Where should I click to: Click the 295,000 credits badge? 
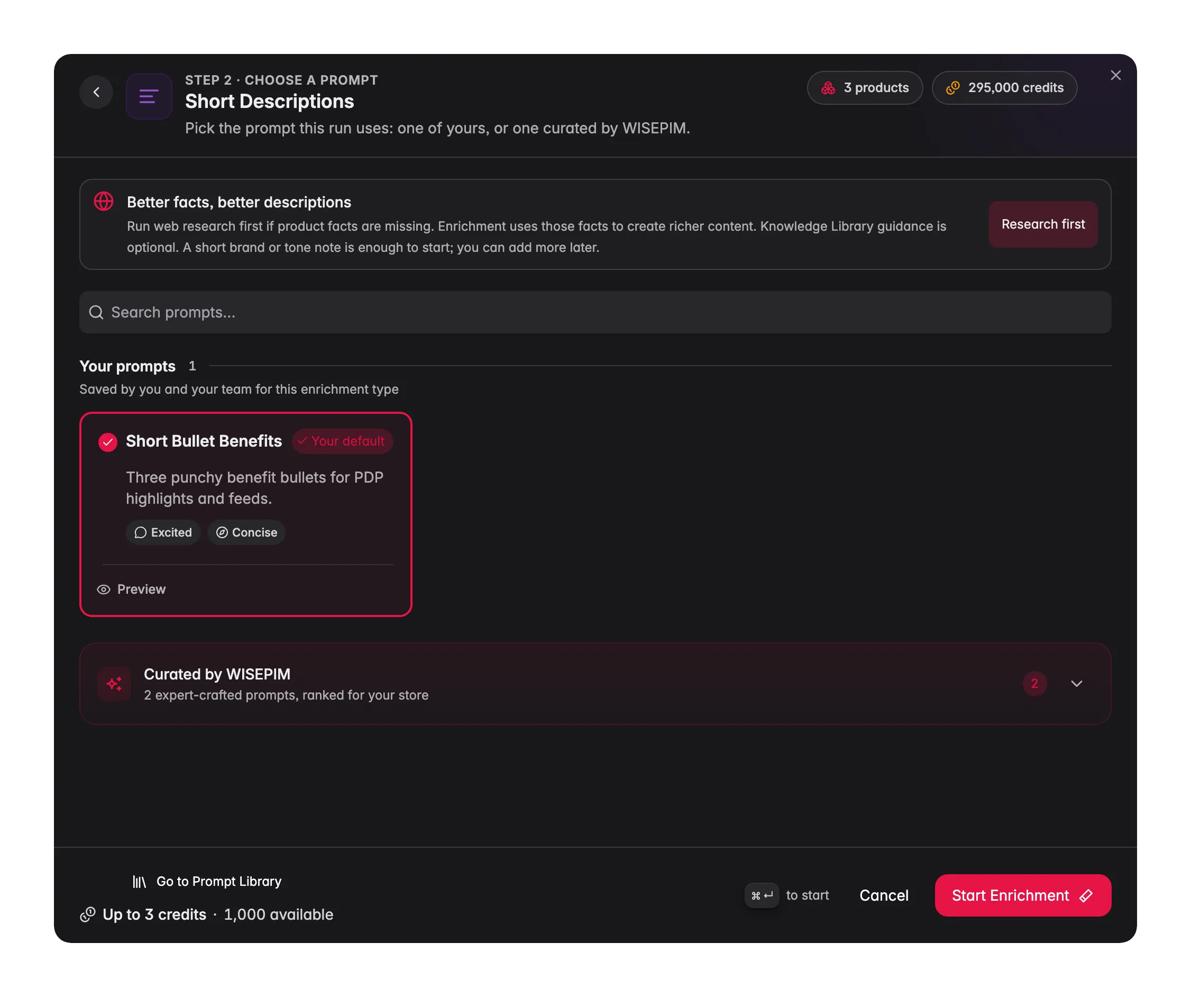tap(1004, 88)
